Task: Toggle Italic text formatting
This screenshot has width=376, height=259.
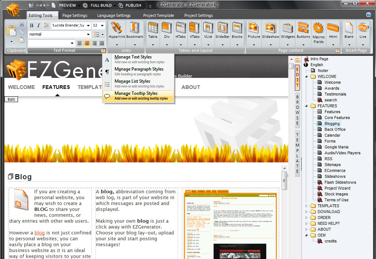Action: [x=38, y=25]
